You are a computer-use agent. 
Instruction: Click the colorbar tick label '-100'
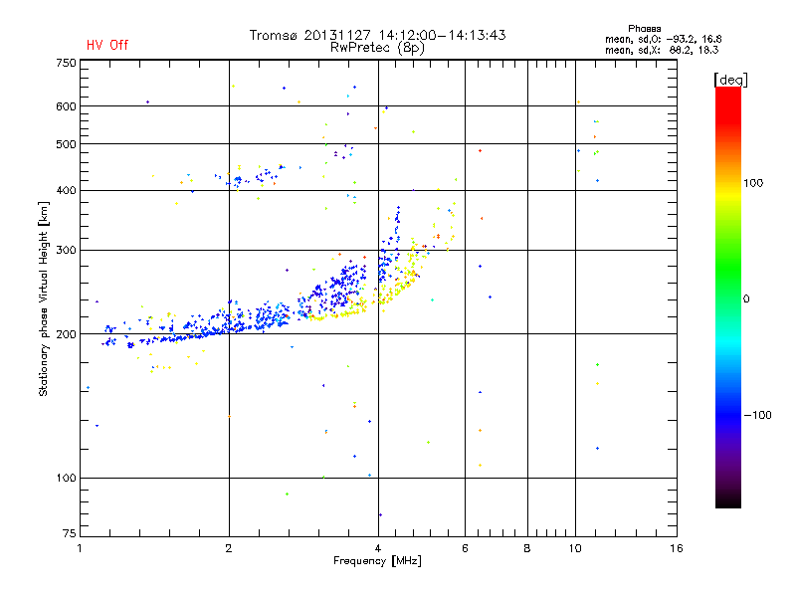tap(757, 415)
